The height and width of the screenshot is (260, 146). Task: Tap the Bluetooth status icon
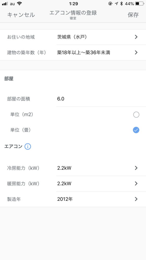[x=121, y=4]
